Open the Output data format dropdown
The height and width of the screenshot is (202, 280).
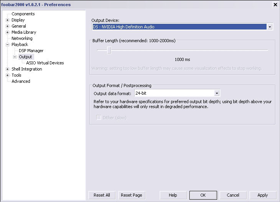coord(217,93)
